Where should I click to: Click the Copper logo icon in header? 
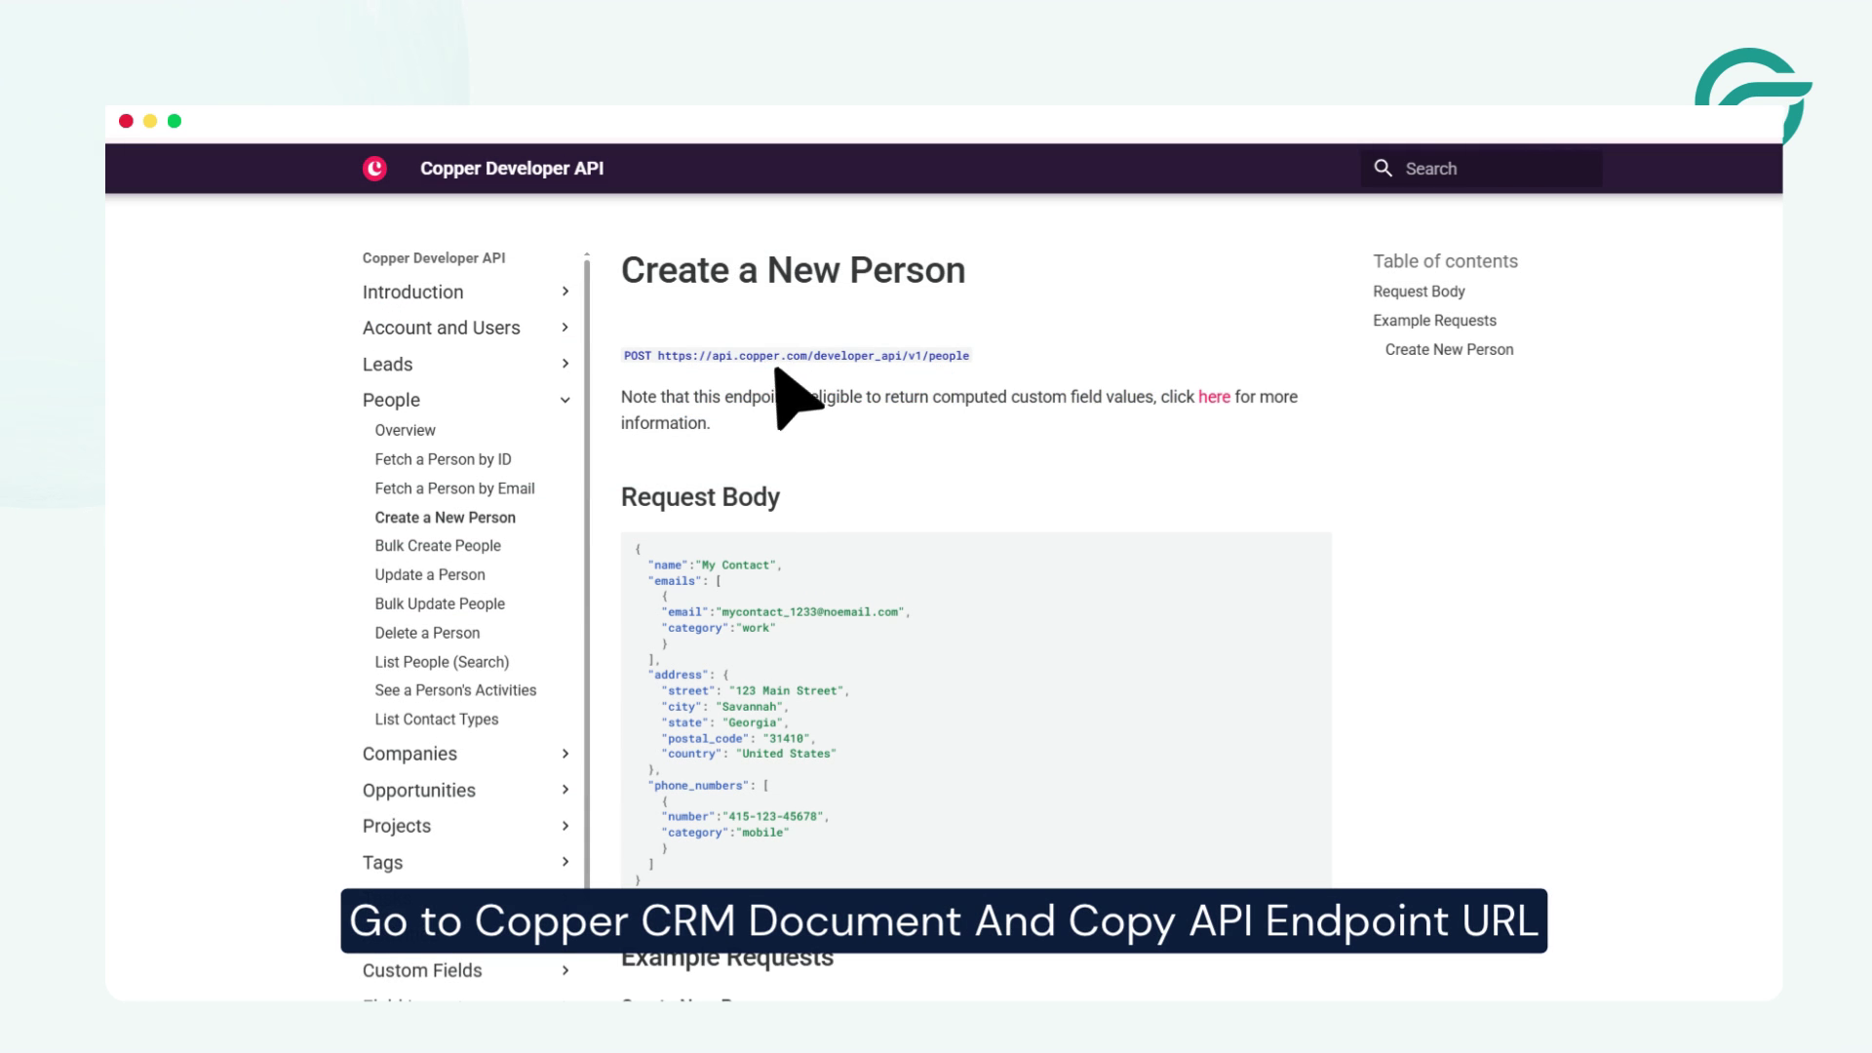pos(374,169)
